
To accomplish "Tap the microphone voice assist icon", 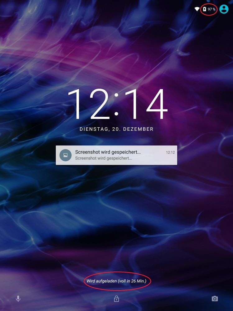I will pos(18,299).
